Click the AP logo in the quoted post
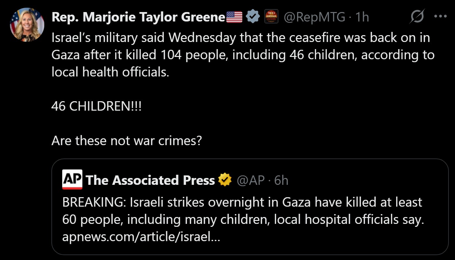This screenshot has height=260, width=455. (x=72, y=180)
